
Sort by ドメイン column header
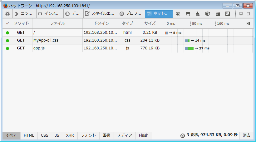coord(101,23)
